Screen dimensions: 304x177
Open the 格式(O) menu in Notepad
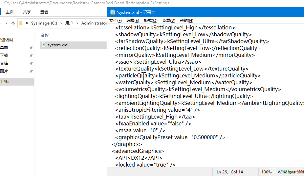tap(150, 21)
